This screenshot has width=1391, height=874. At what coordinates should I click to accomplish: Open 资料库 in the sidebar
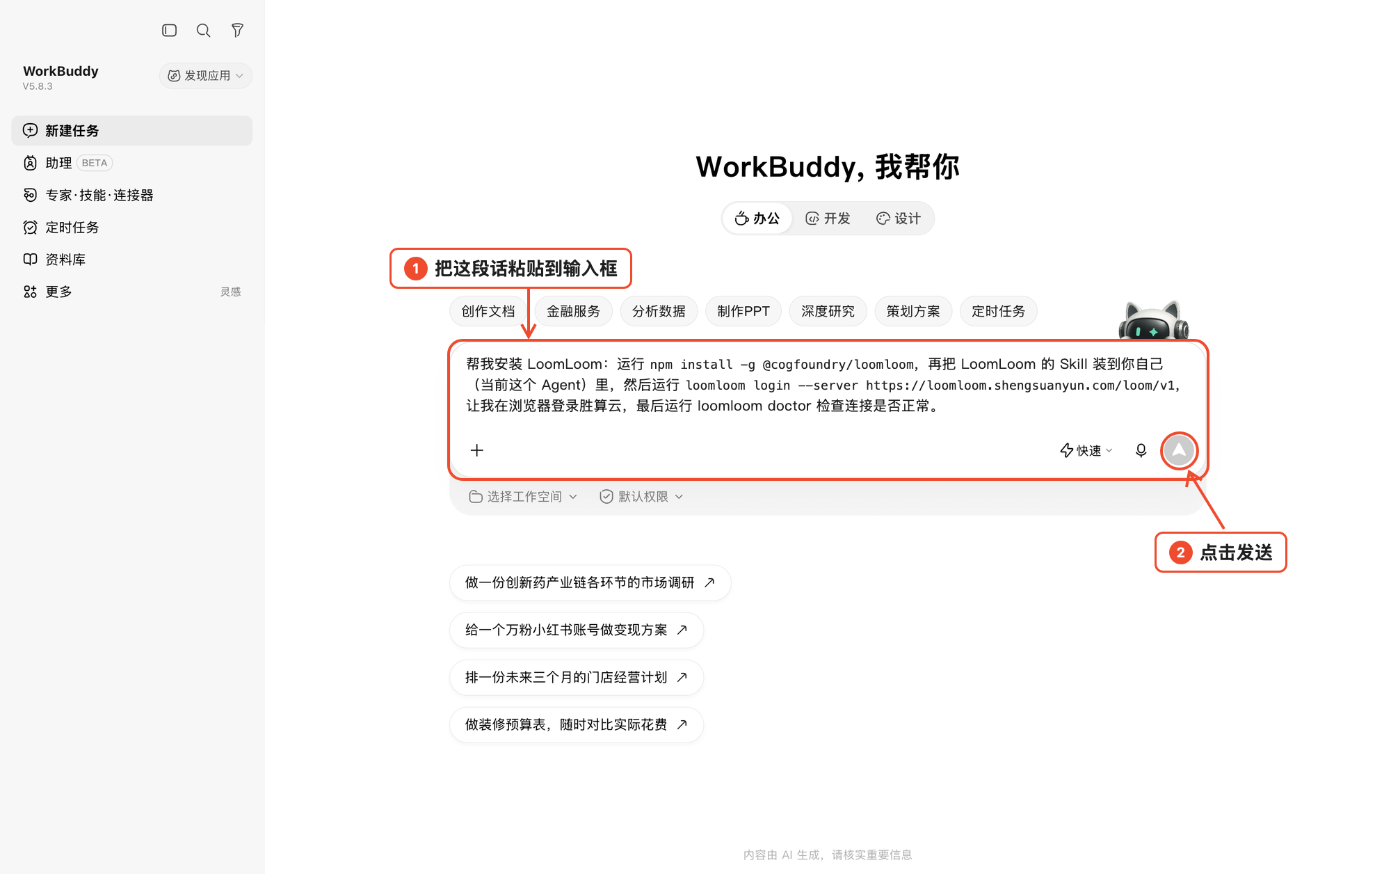tap(132, 260)
